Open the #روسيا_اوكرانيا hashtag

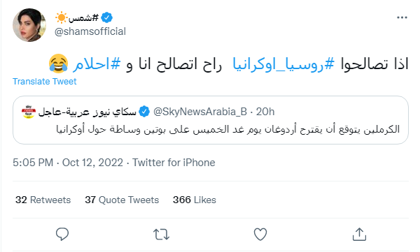(283, 64)
